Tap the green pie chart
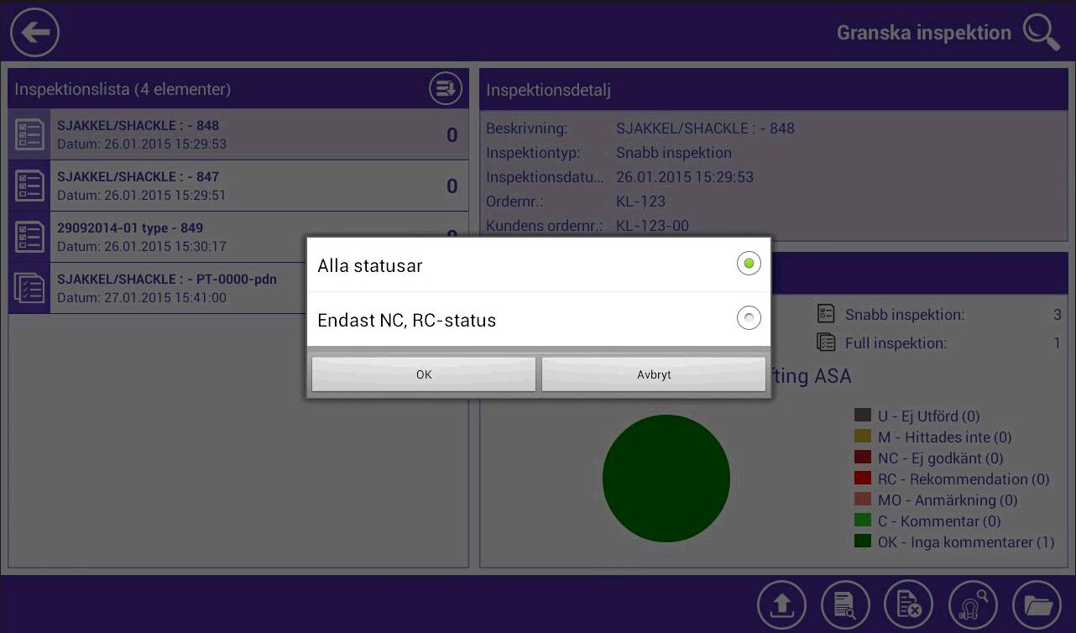Screen dimensions: 1076x633 (x=666, y=479)
